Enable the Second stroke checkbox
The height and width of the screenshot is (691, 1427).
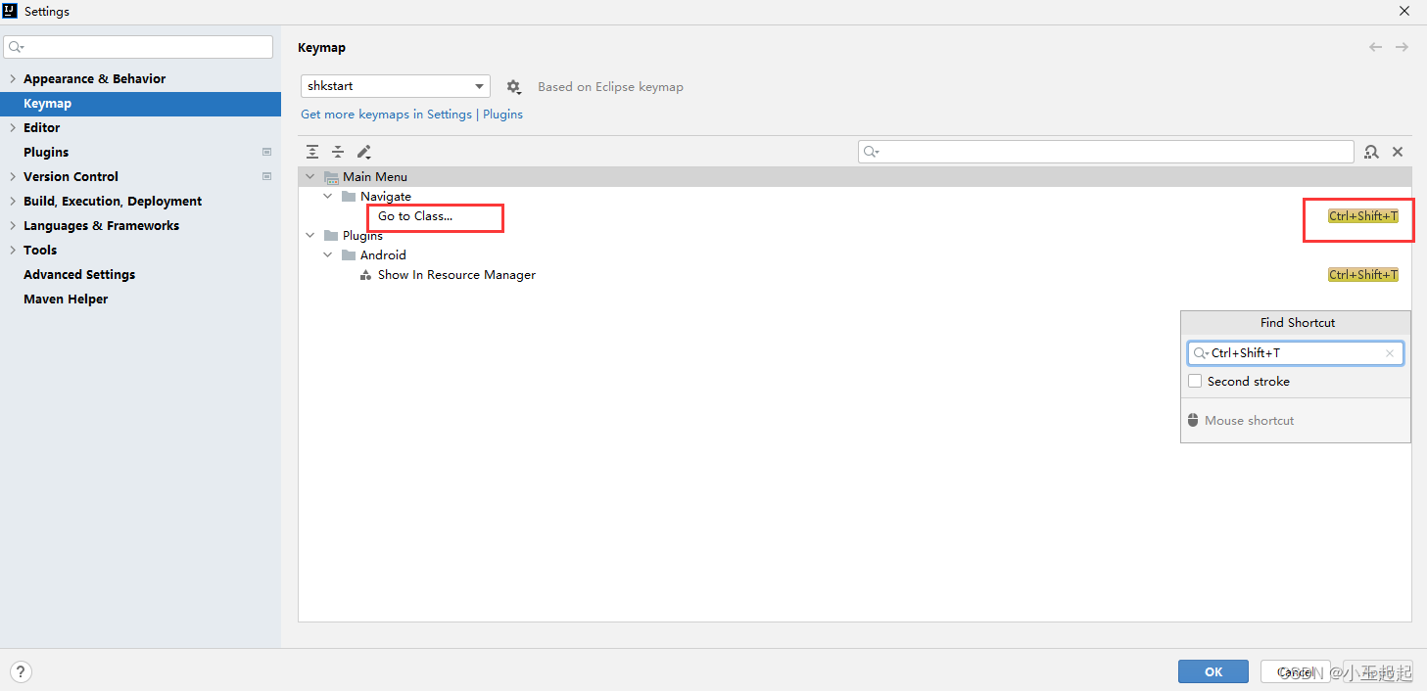pyautogui.click(x=1195, y=381)
